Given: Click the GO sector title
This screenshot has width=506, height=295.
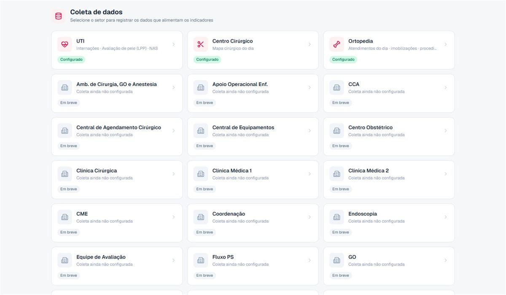Looking at the screenshot, I should click(x=352, y=257).
